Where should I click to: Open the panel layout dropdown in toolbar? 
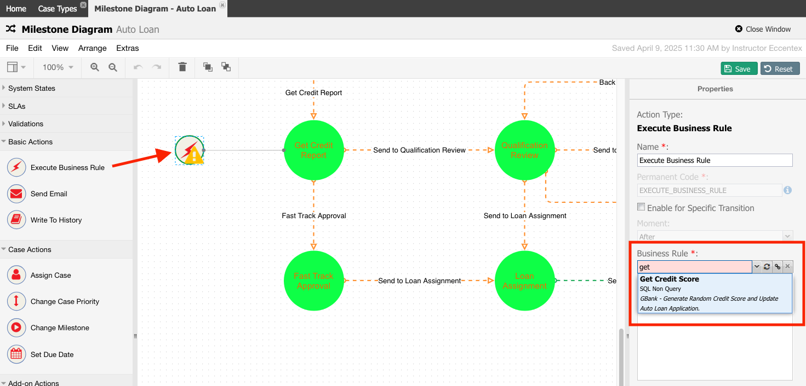[16, 67]
